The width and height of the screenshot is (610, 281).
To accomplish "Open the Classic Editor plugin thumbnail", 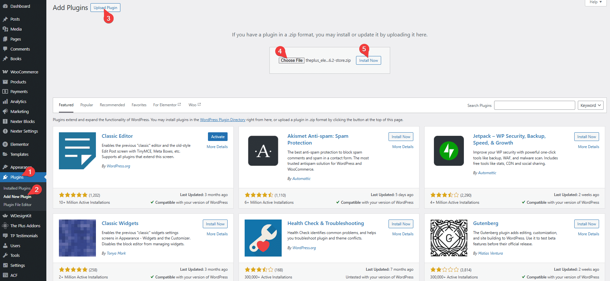I will [x=77, y=151].
